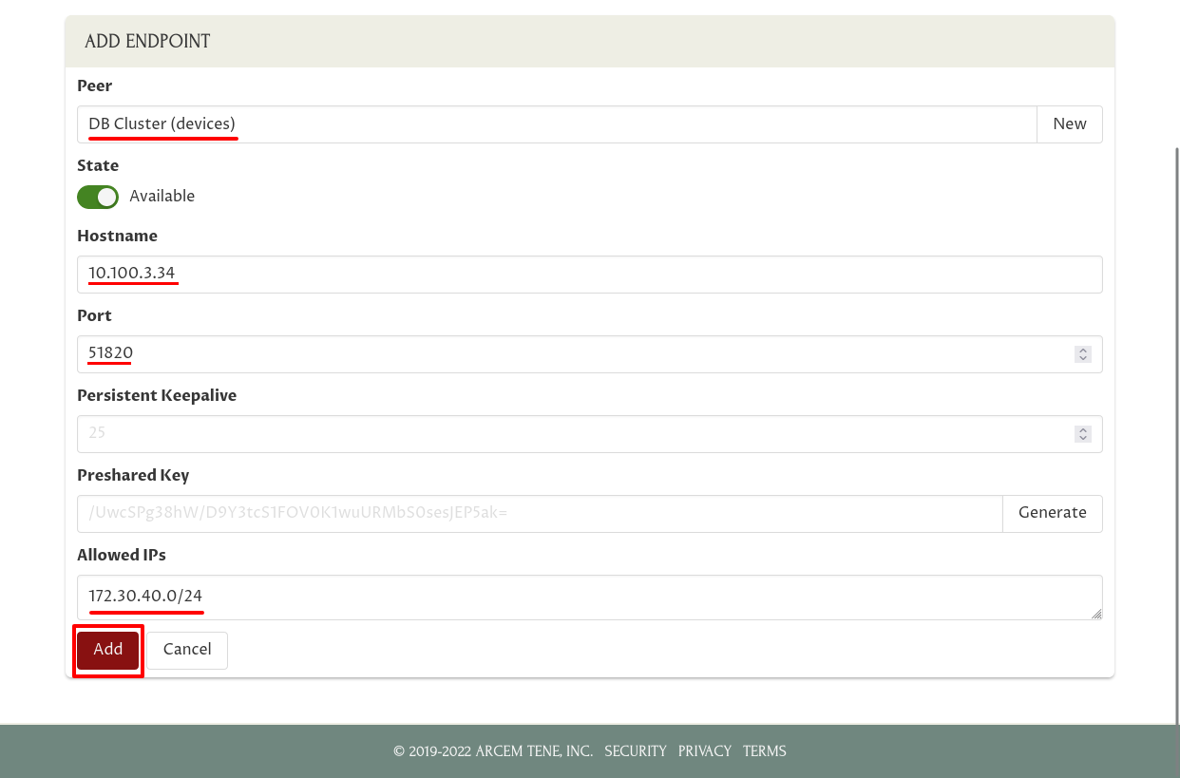This screenshot has width=1180, height=778.
Task: Open the Privacy footer link
Action: pos(705,751)
